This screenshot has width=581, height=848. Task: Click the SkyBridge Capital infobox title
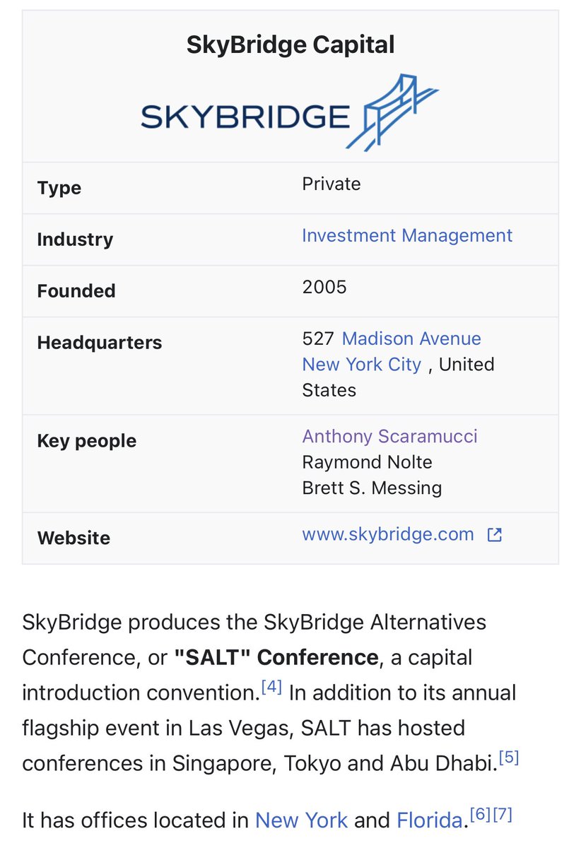coord(290,45)
